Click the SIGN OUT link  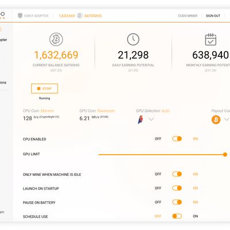213,16
